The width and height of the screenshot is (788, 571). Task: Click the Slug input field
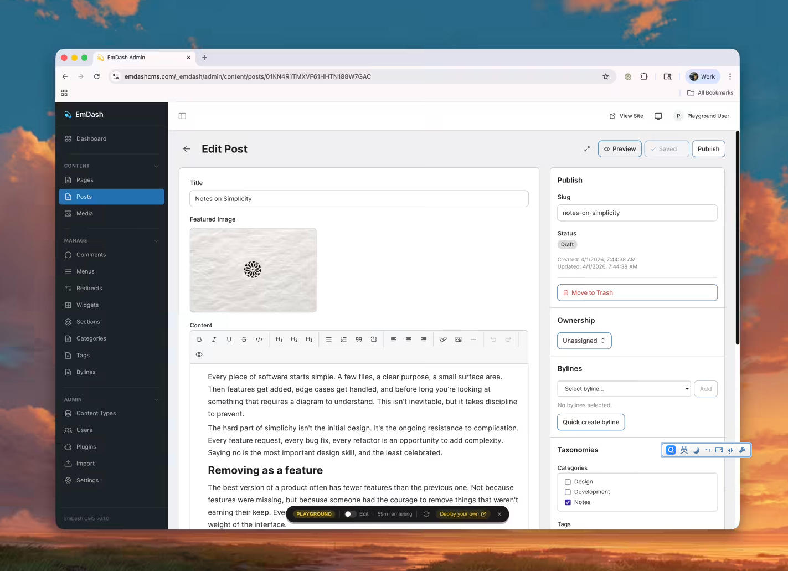pos(637,213)
